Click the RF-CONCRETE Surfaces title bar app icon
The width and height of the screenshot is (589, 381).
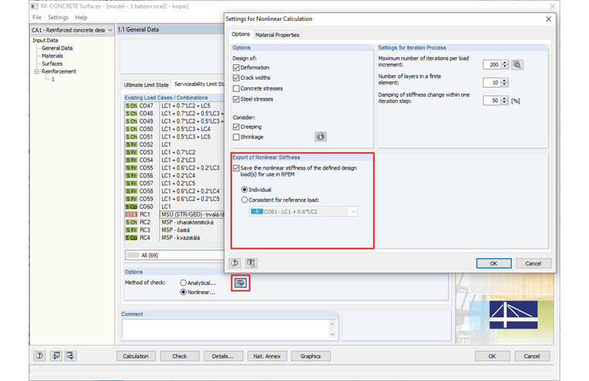[35, 6]
